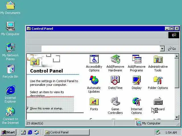
Task: Select My Documents desktop icon
Action: pyautogui.click(x=10, y=8)
